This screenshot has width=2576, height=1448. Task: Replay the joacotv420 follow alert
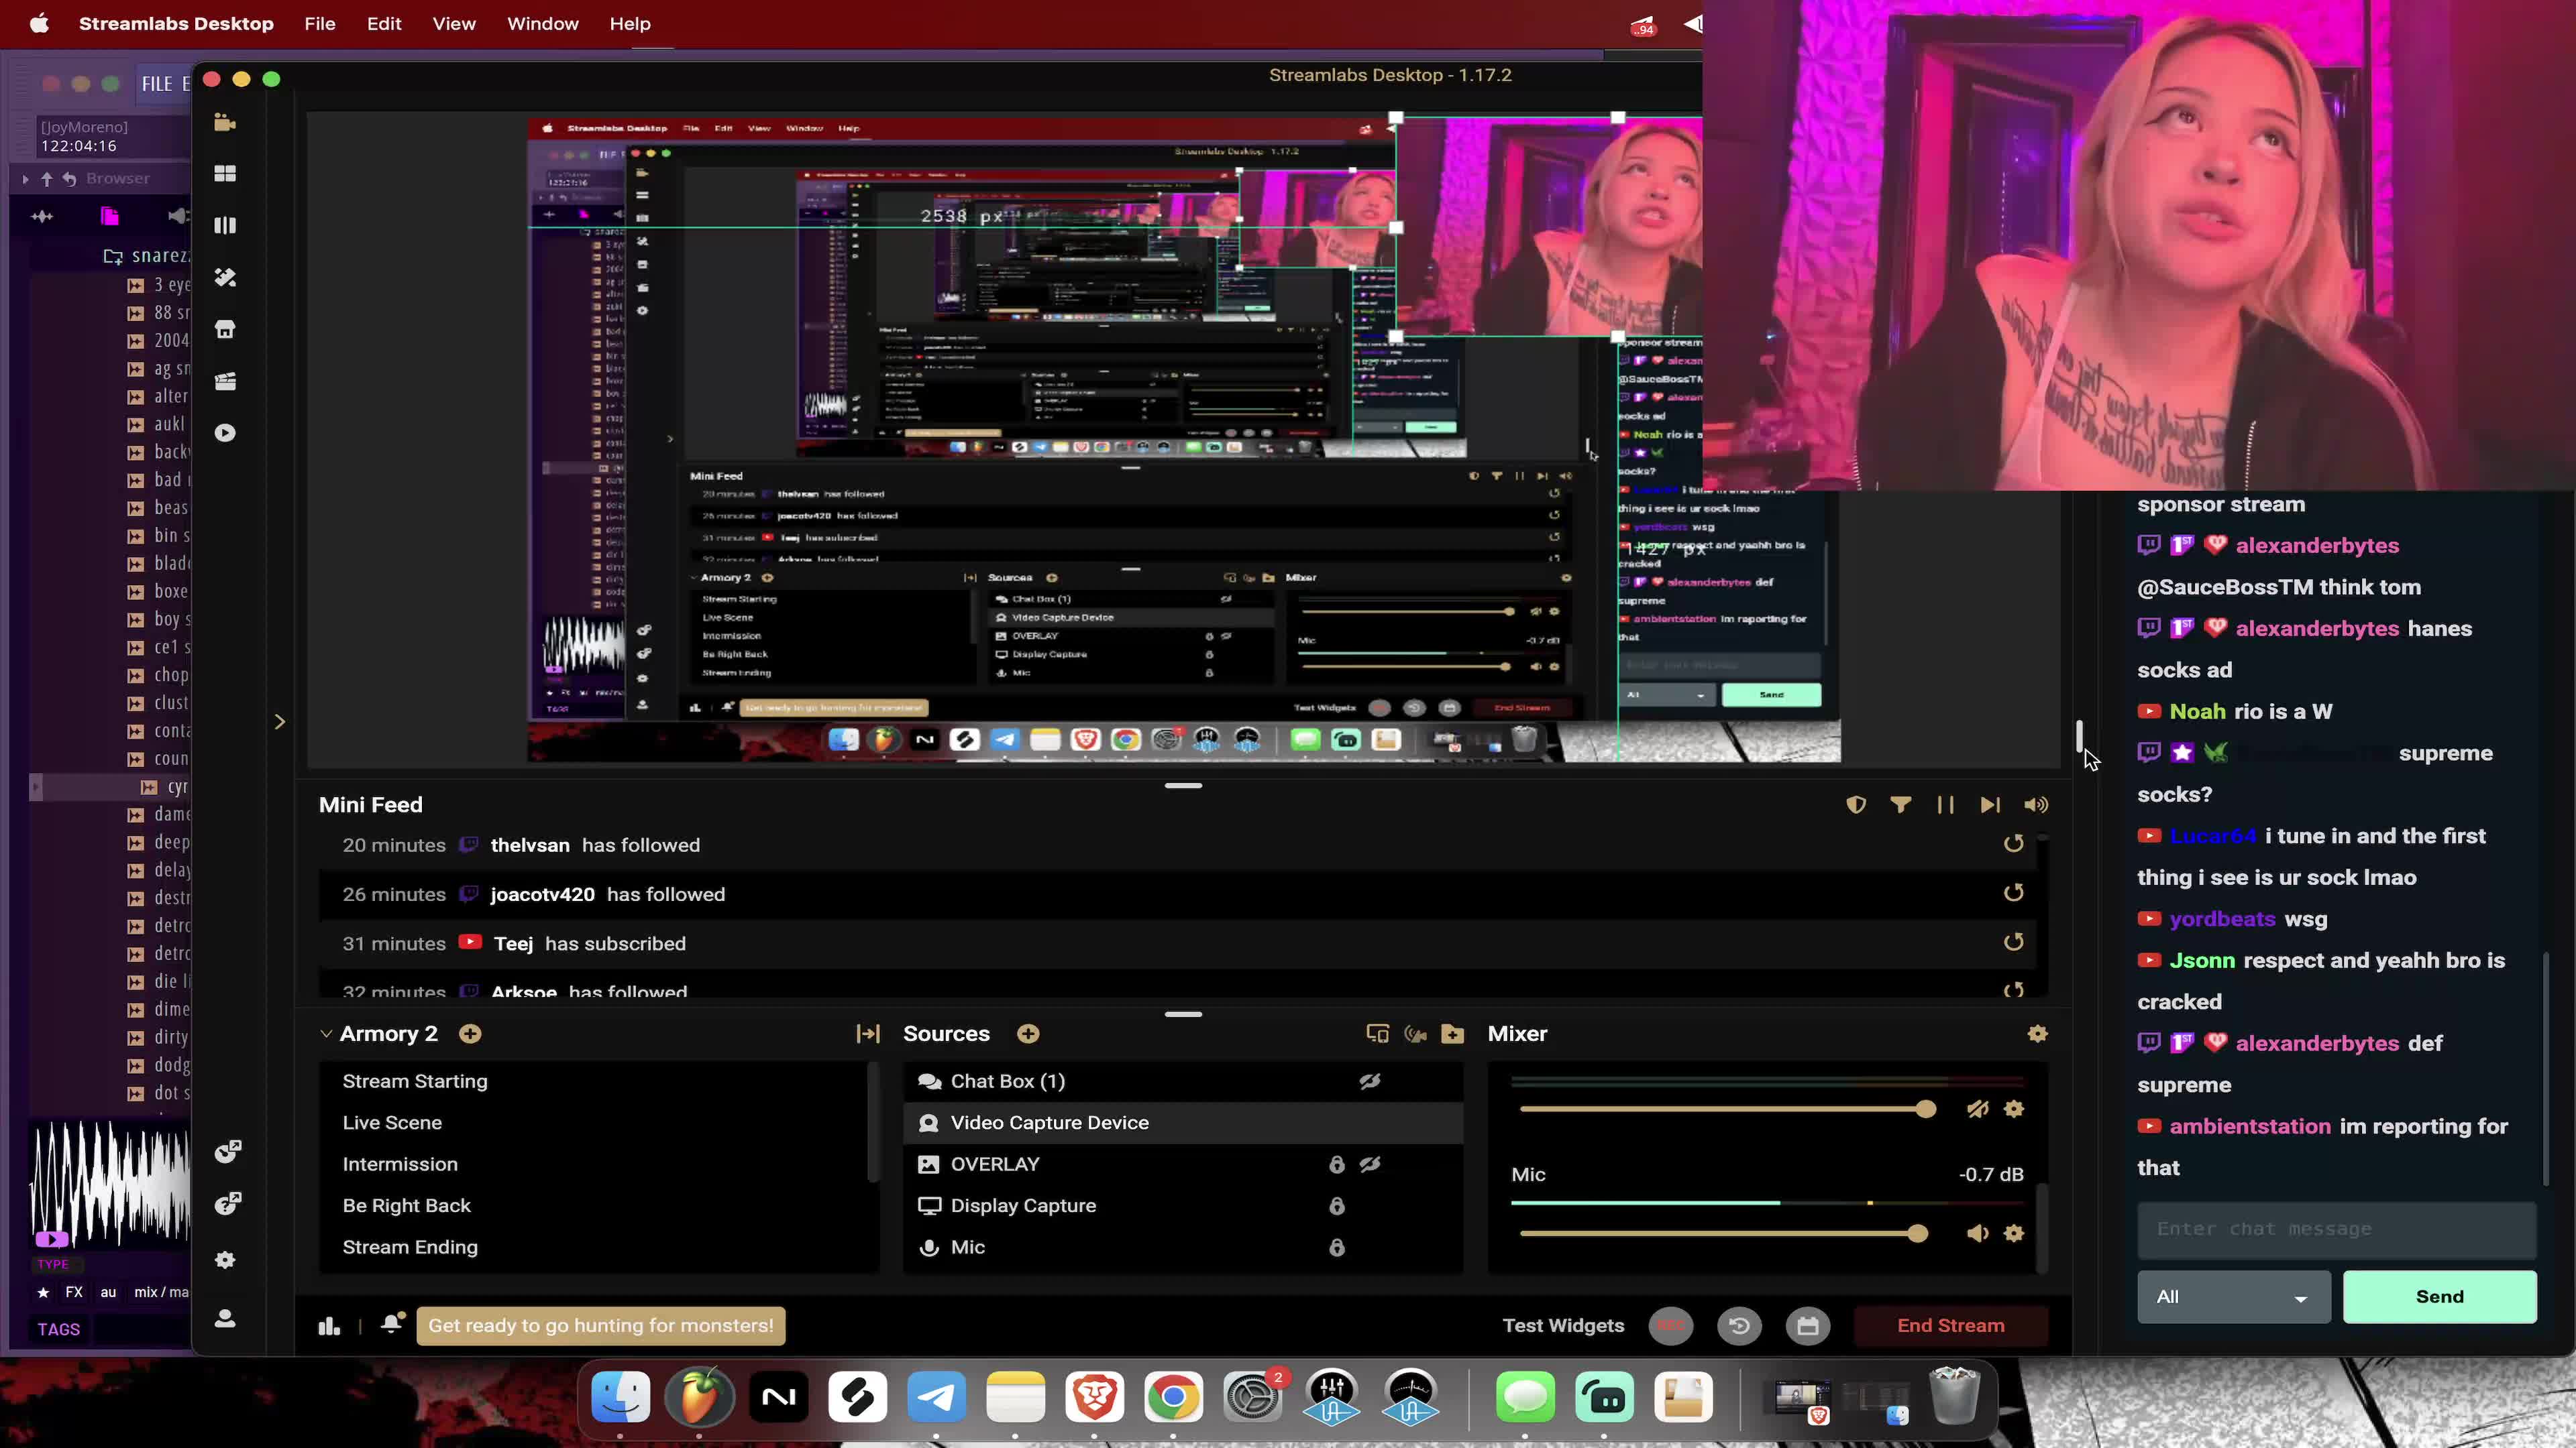(x=2013, y=894)
